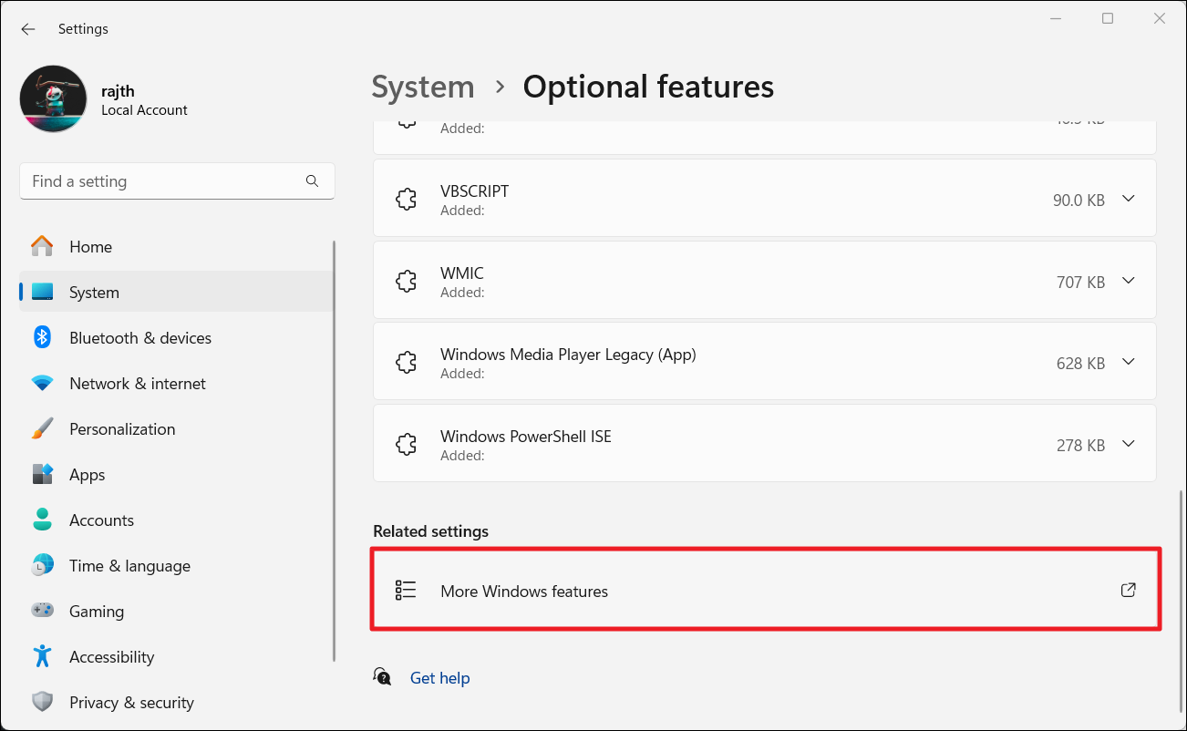Click the search magnifier icon
This screenshot has height=731, width=1187.
(x=312, y=181)
